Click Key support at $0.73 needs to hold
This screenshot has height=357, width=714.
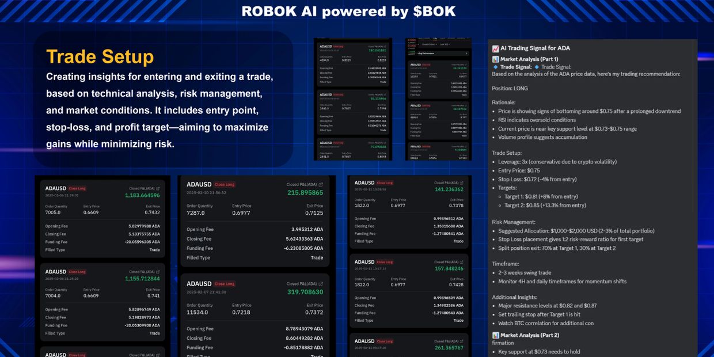(x=539, y=352)
